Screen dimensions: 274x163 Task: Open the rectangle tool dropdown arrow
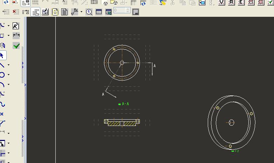tap(8, 35)
